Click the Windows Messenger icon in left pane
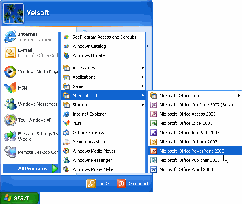This screenshot has width=242, height=204. click(10, 104)
